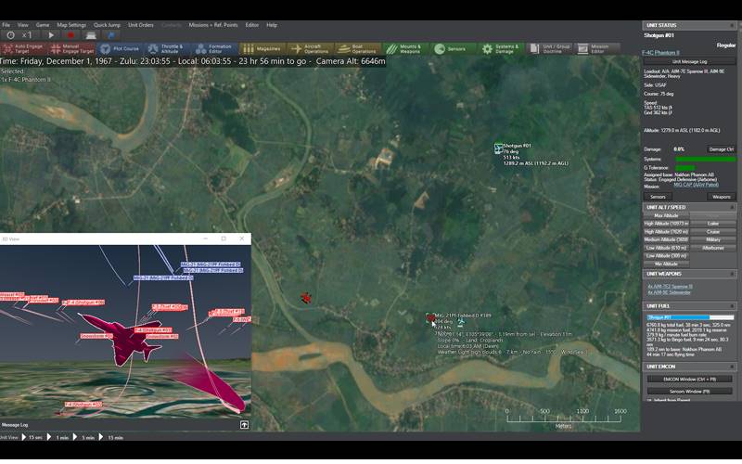Select Auto Engage Target tool
Screen dimensions: 742x464
24,48
